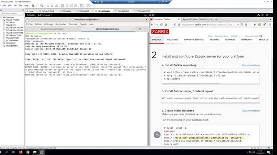The height and width of the screenshot is (155, 277).
Task: Open VMware console view icon
Action: click(x=82, y=6)
